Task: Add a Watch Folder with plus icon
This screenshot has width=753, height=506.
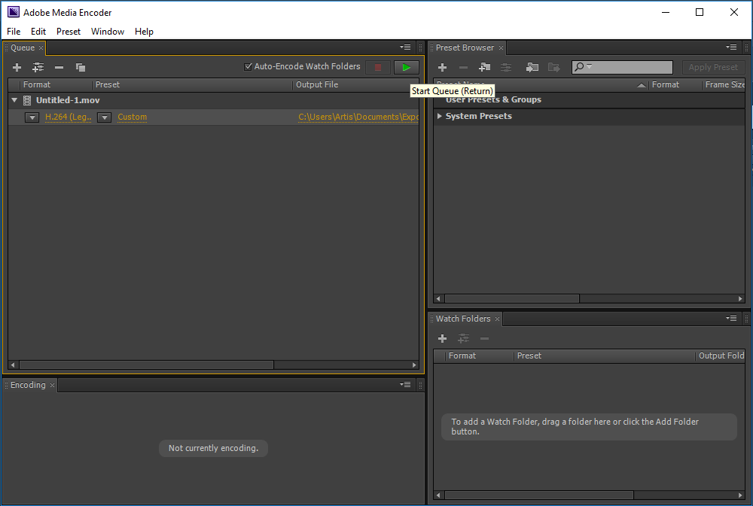Action: 442,338
